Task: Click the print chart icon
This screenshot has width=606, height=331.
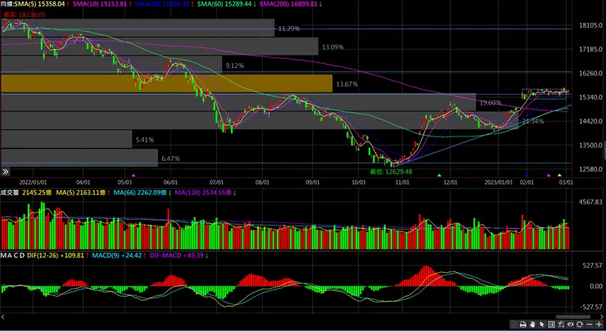Action: pos(523,324)
